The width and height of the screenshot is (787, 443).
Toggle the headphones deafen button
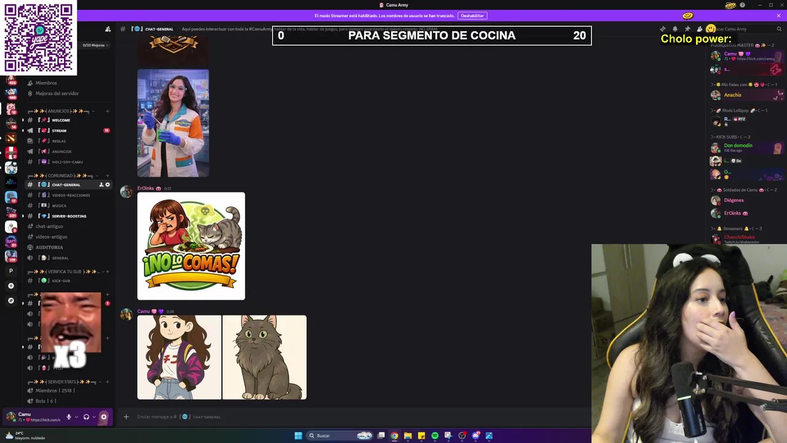[86, 417]
